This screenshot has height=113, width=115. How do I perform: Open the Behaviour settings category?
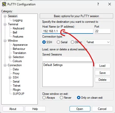point(19,49)
